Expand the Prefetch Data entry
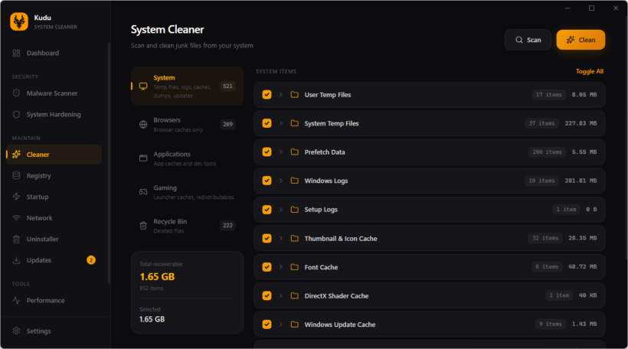 [x=281, y=152]
